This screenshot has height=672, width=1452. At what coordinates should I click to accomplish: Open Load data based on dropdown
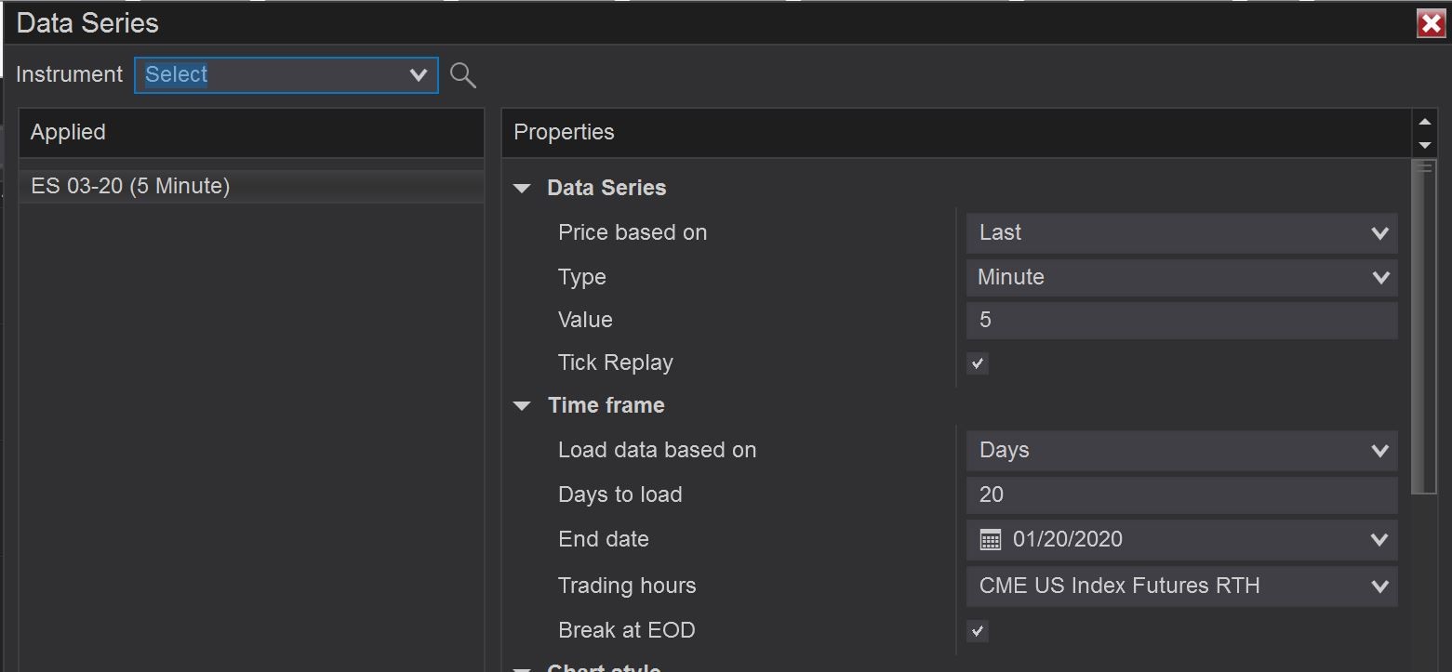click(1181, 451)
